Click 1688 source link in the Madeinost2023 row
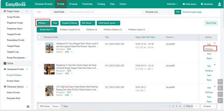The height and width of the screenshot is (111, 224). (67, 52)
